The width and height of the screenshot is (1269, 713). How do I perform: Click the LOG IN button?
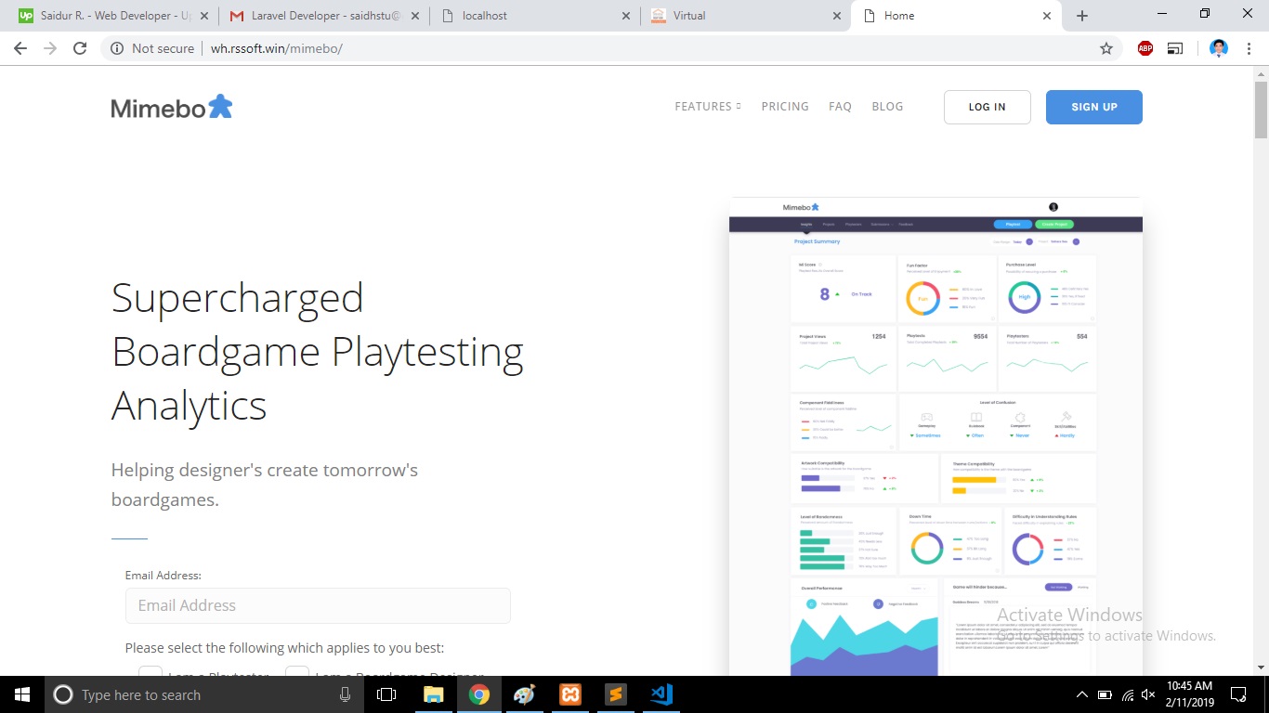pos(987,107)
